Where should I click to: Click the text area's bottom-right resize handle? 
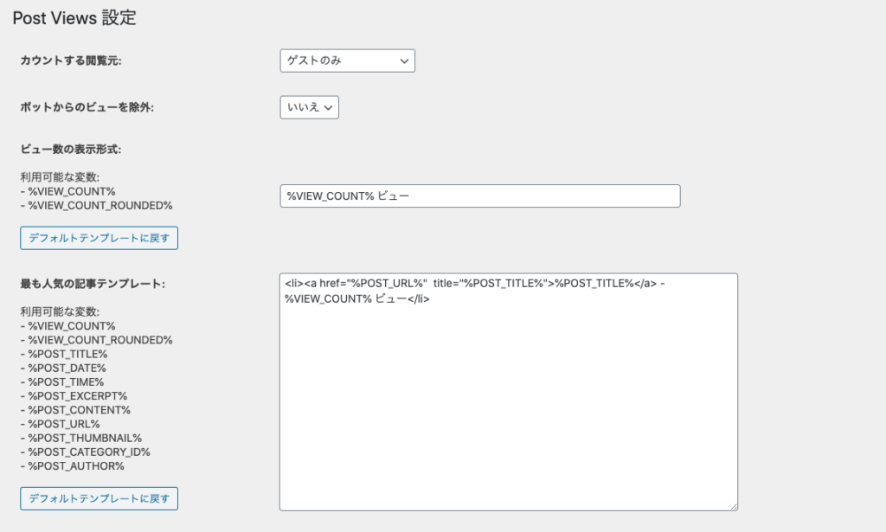pyautogui.click(x=733, y=505)
